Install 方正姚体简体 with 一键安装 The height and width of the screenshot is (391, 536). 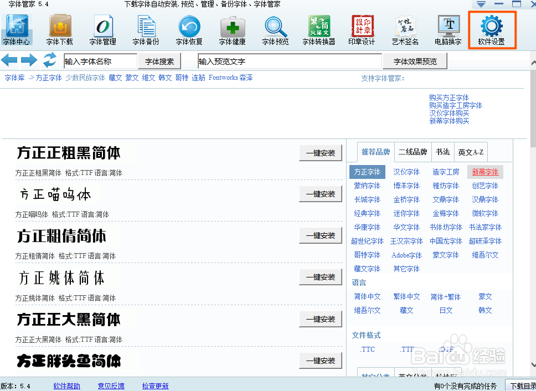pyautogui.click(x=321, y=277)
